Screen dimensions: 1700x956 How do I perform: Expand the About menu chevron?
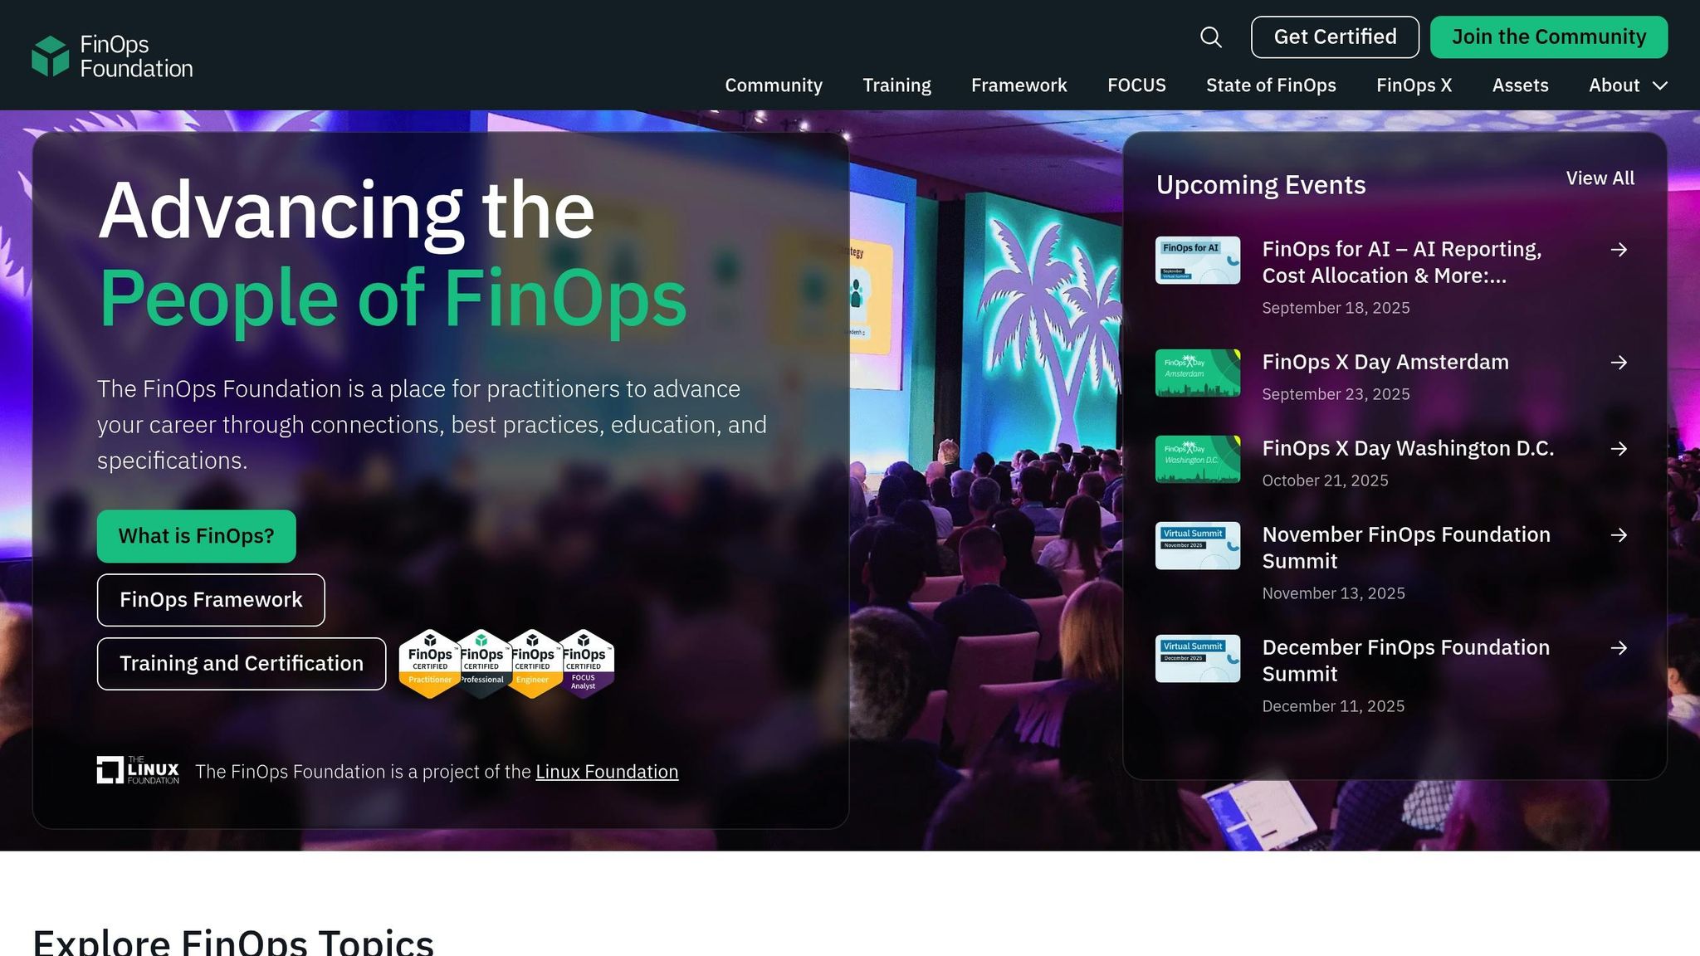1660,85
